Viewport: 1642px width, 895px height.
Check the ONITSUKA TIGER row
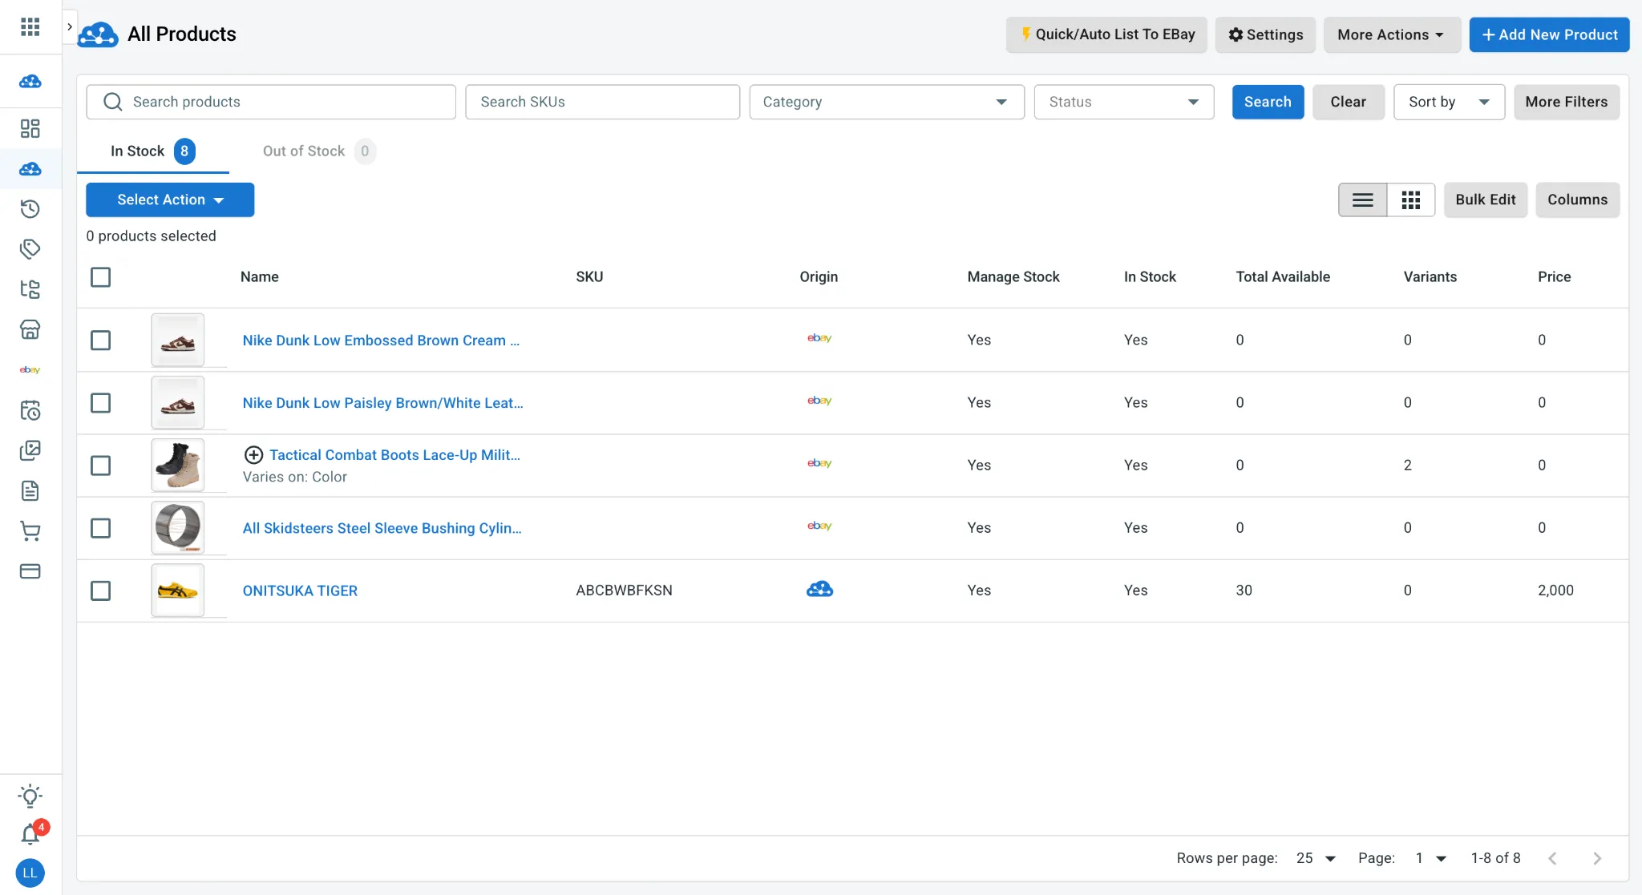click(x=101, y=591)
